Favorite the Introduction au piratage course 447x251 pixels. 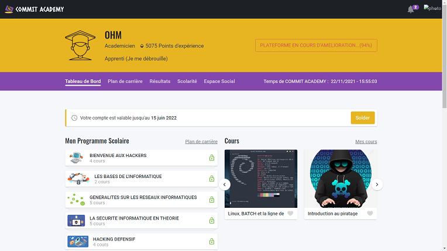[370, 214]
